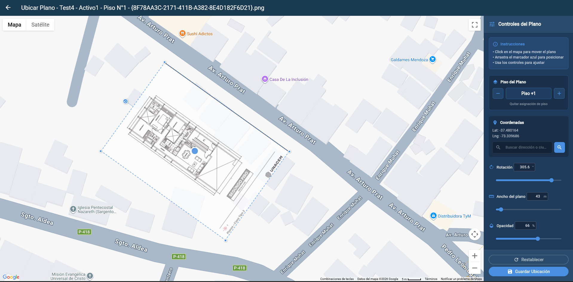Switch to Mapa view
This screenshot has height=282, width=573.
click(x=14, y=25)
